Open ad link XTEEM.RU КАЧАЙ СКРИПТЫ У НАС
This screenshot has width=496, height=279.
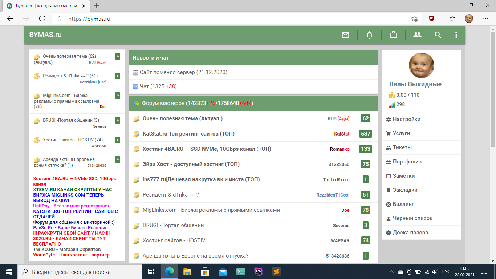pyautogui.click(x=73, y=190)
